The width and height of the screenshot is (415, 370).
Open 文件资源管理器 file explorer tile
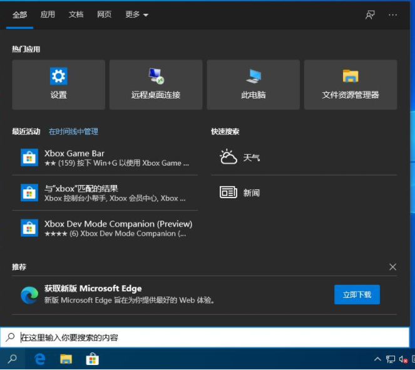[351, 85]
